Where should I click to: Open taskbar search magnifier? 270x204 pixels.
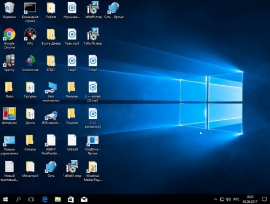point(18,199)
